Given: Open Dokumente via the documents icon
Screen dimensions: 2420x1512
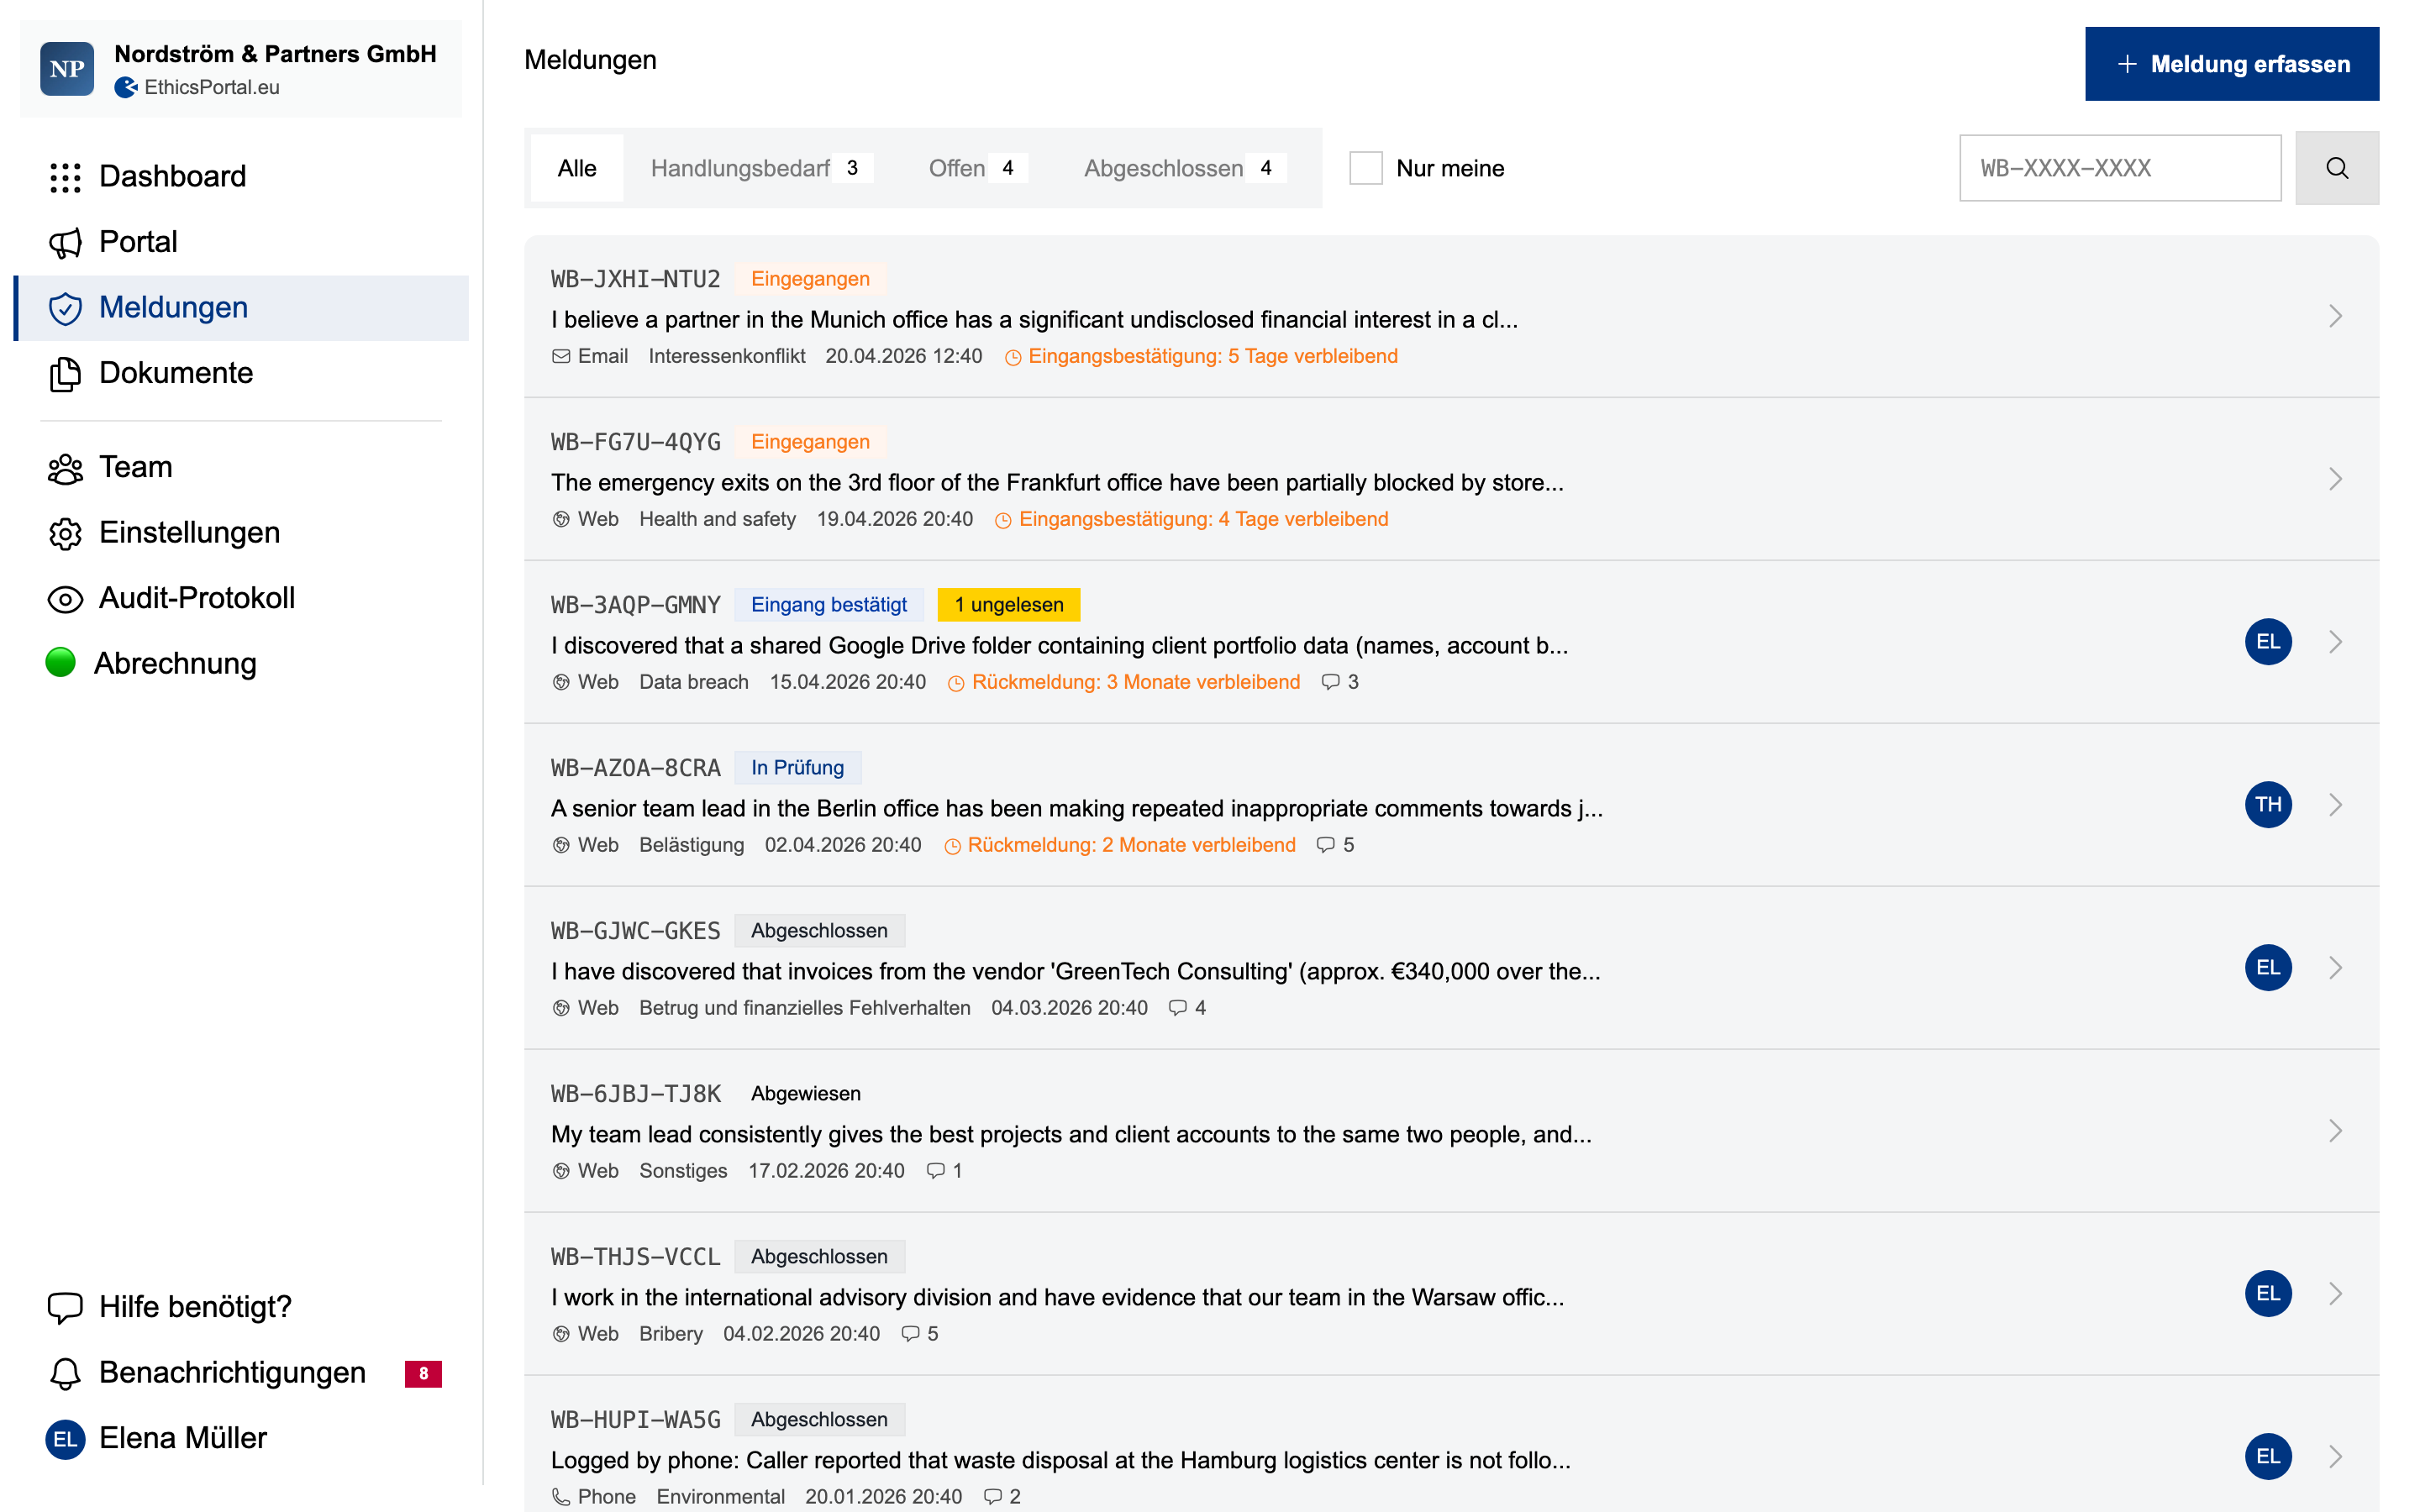Looking at the screenshot, I should [65, 373].
